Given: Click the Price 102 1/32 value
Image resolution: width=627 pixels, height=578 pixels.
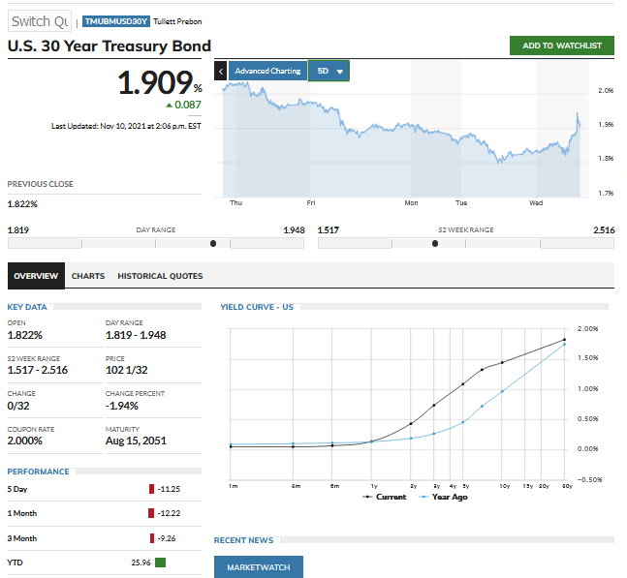Looking at the screenshot, I should pos(126,370).
